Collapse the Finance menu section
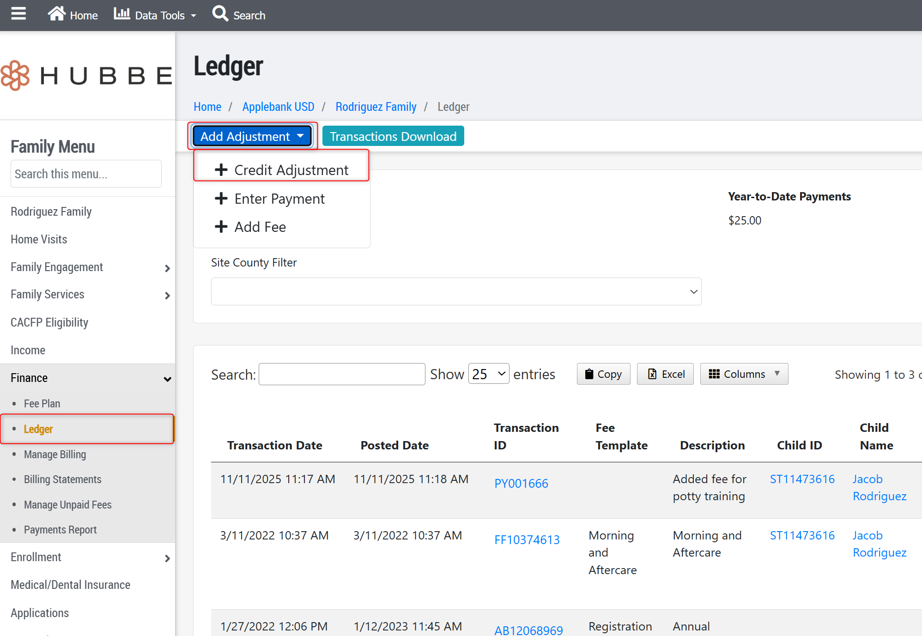 [167, 379]
